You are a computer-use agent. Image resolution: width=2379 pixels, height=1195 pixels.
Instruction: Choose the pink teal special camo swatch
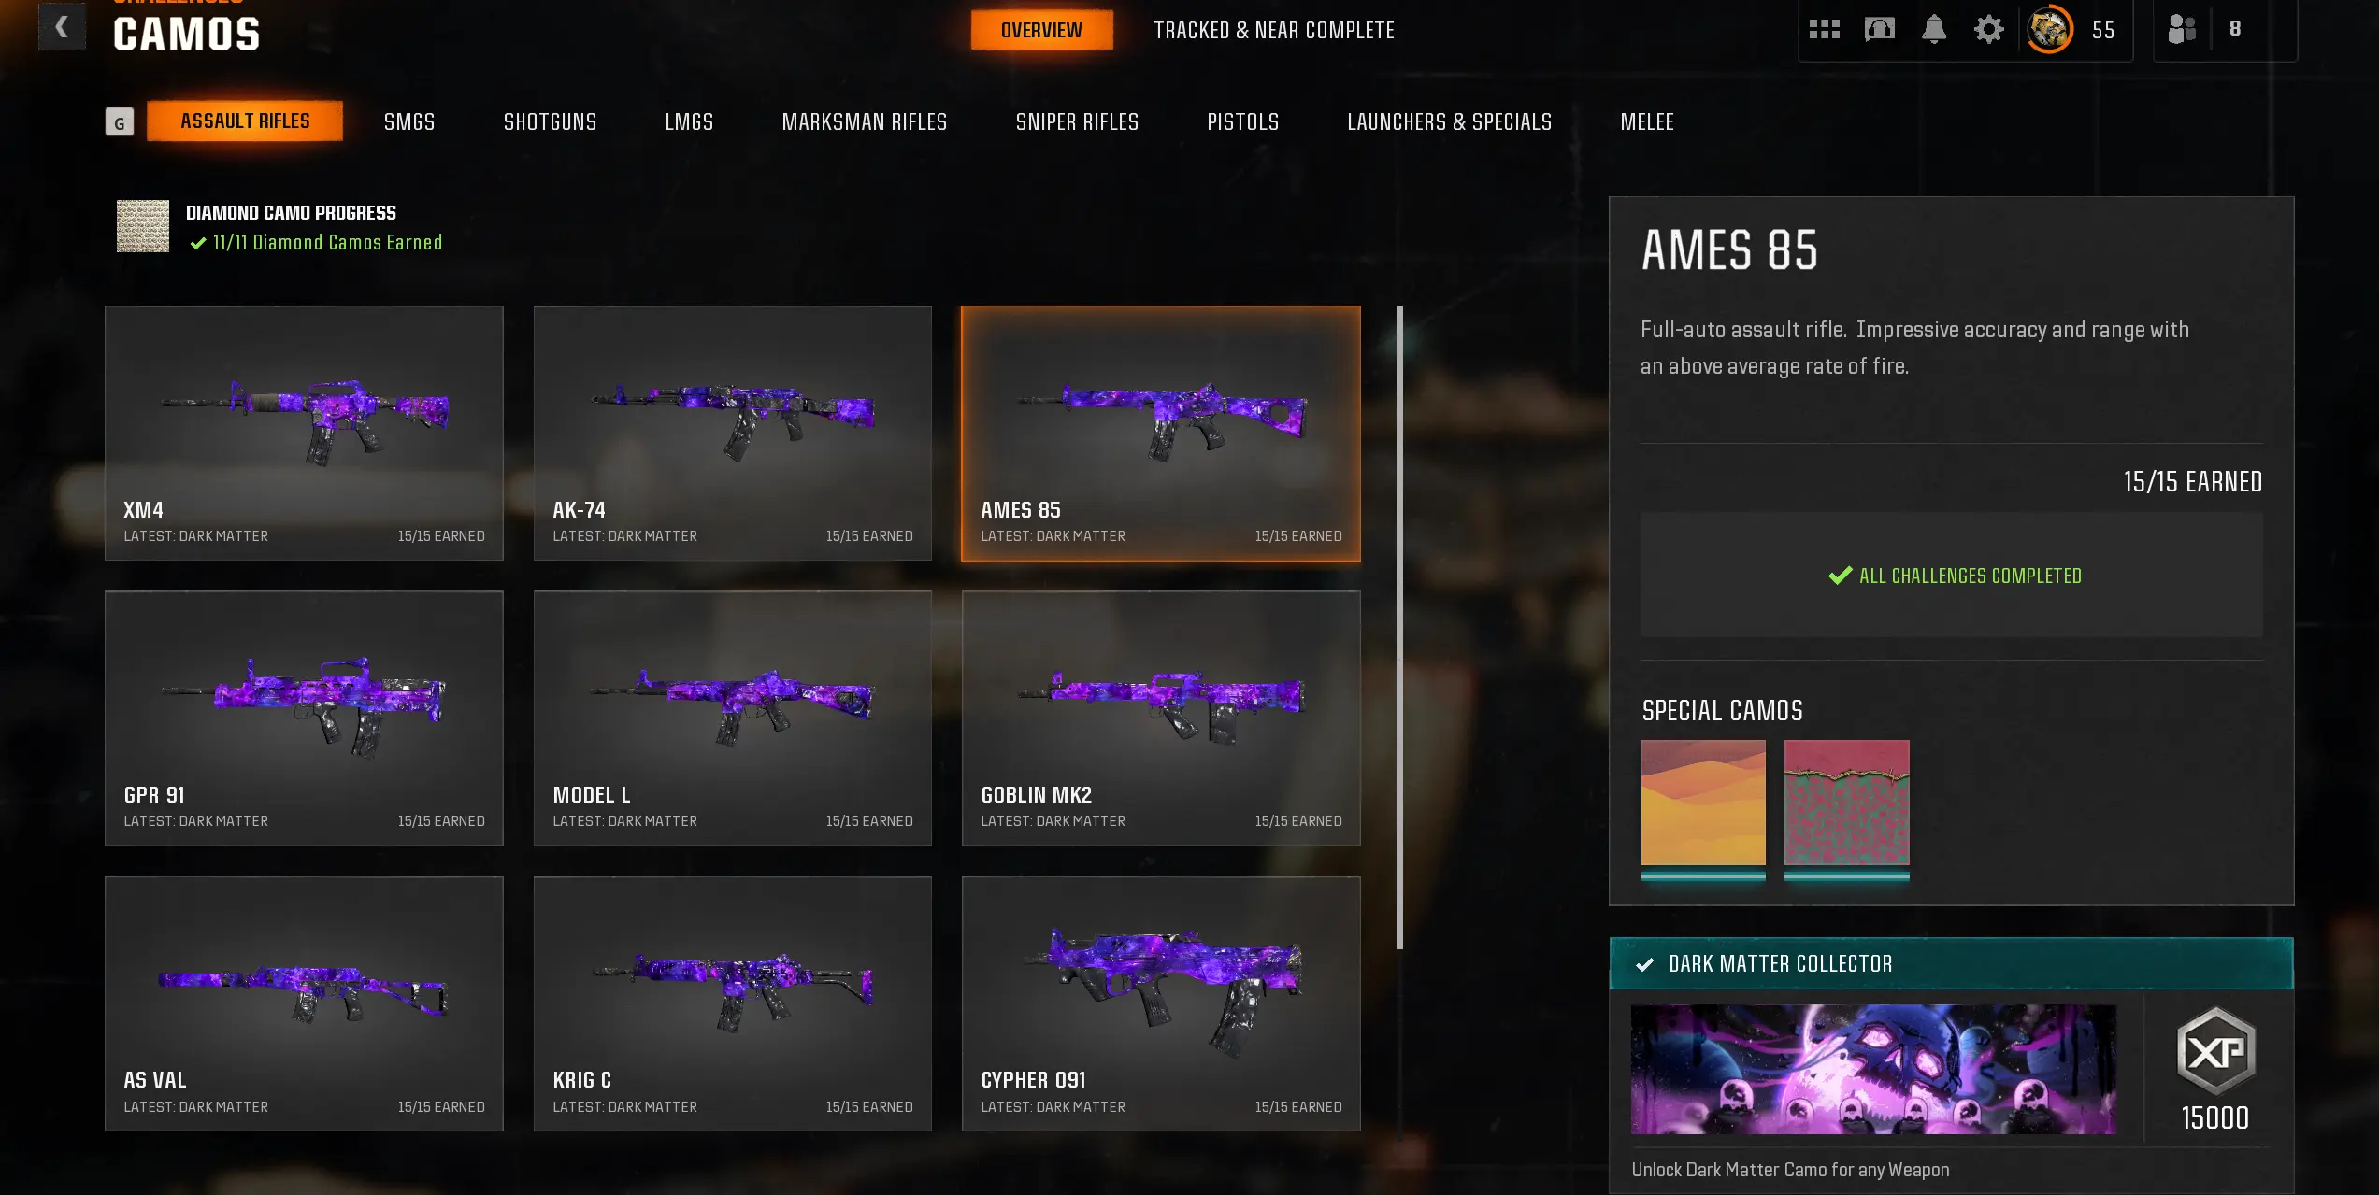click(x=1846, y=804)
